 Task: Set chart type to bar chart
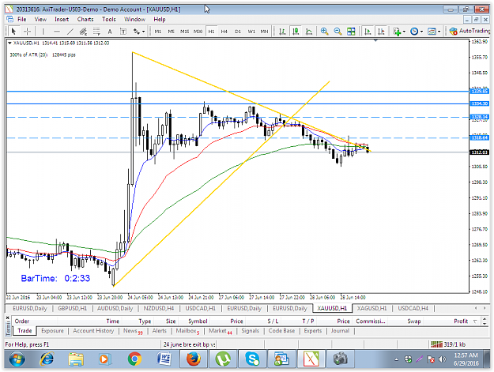coord(282,31)
